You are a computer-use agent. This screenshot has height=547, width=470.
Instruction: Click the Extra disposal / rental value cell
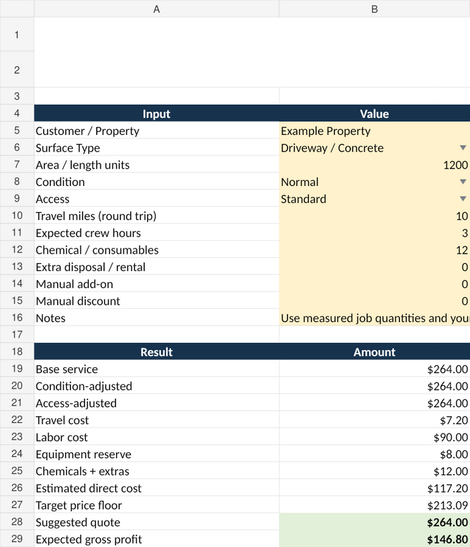tap(375, 267)
